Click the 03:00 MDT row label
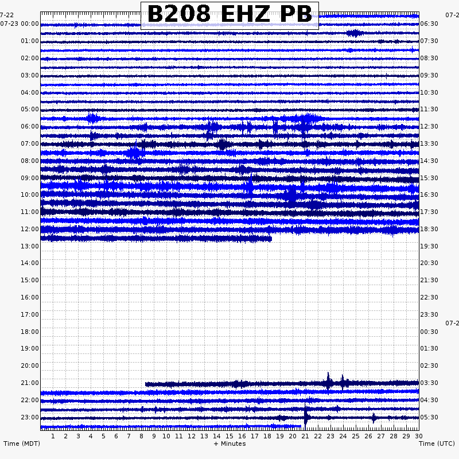This screenshot has height=459, width=459. pos(30,76)
